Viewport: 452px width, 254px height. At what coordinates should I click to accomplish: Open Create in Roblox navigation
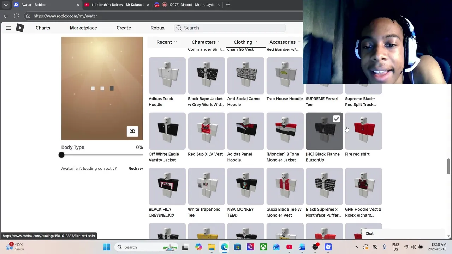124,28
